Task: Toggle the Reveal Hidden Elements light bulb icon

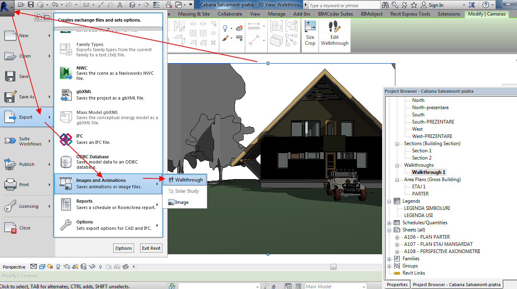Action: tap(100, 267)
